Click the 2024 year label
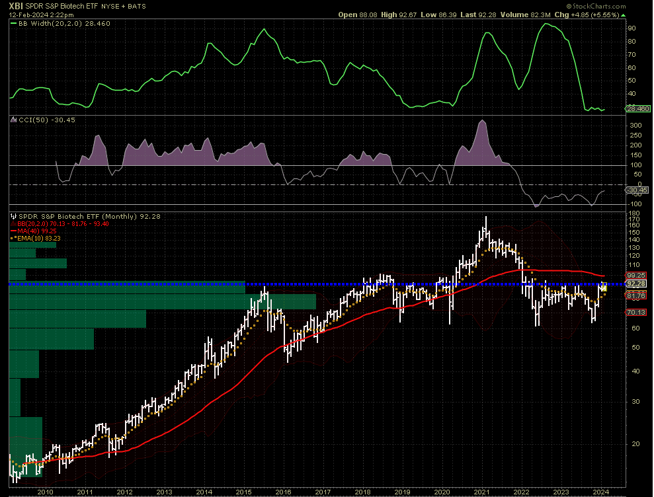 600,492
